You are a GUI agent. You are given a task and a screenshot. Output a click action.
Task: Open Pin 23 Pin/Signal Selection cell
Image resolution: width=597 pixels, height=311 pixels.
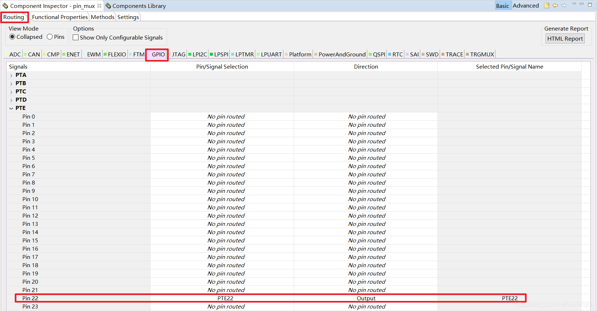coord(222,306)
